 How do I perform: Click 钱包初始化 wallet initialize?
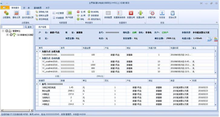(x=94, y=19)
